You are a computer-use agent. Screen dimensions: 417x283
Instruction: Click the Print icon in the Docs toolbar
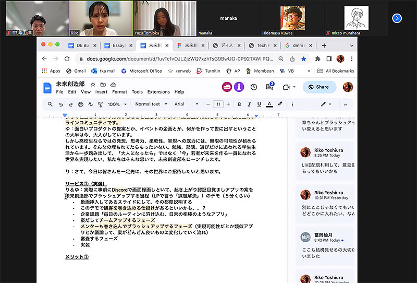click(80, 104)
